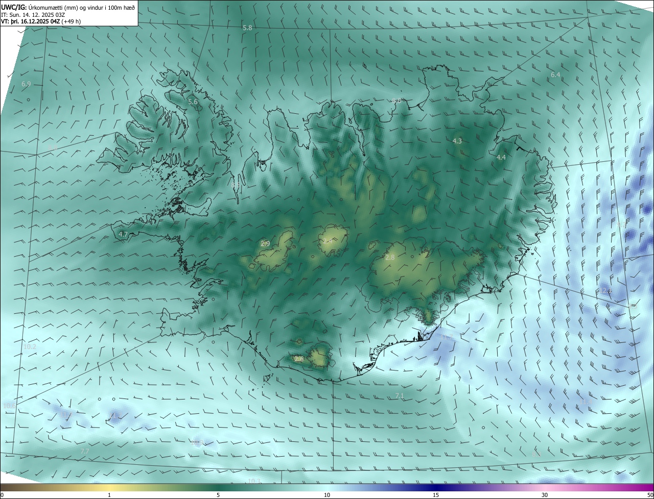Click the color scale tick label 30

[545, 495]
